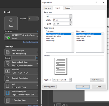Switch to the Margins tab

[47, 8]
